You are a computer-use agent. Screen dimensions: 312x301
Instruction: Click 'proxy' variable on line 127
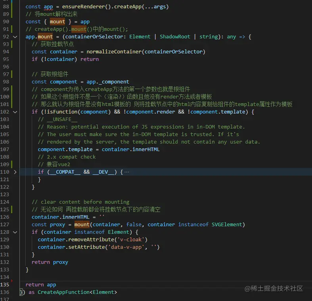click(57, 225)
